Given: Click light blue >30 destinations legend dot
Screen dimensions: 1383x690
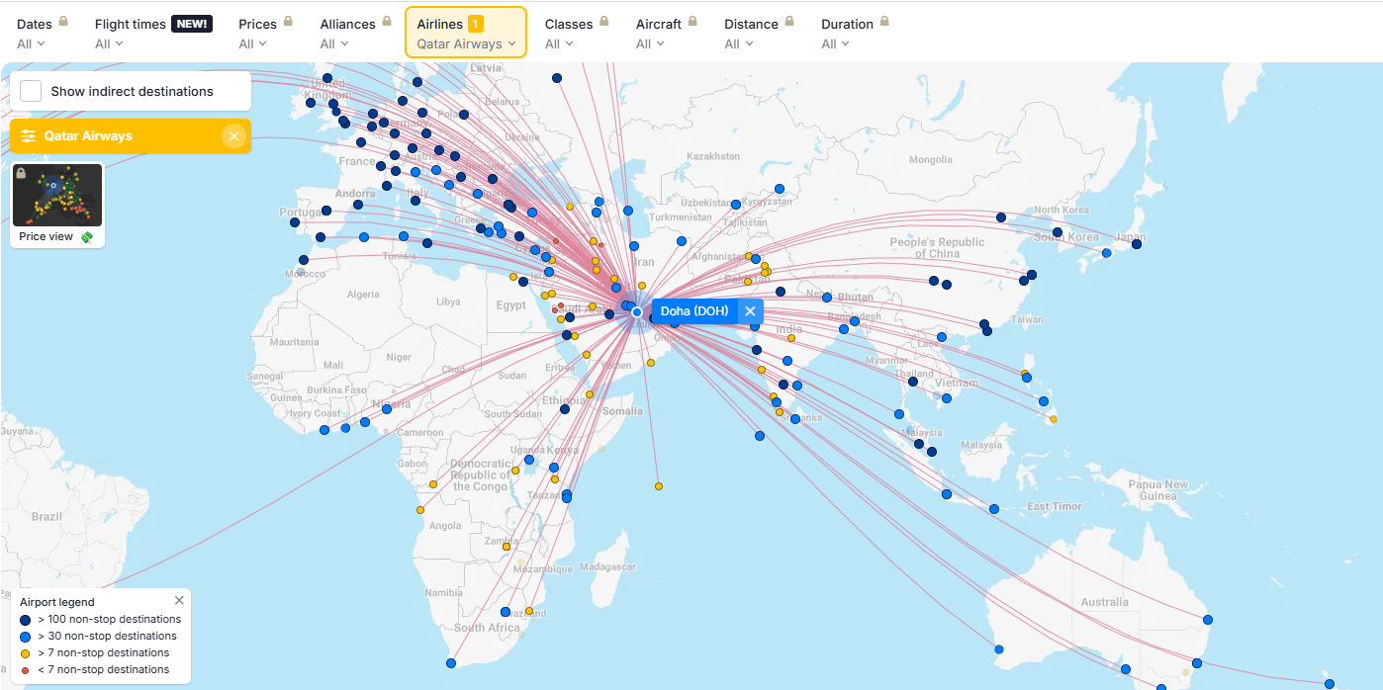Looking at the screenshot, I should coord(26,637).
